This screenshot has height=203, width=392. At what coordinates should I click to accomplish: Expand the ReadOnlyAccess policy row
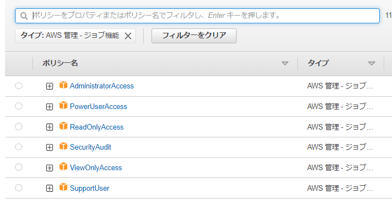tap(50, 127)
